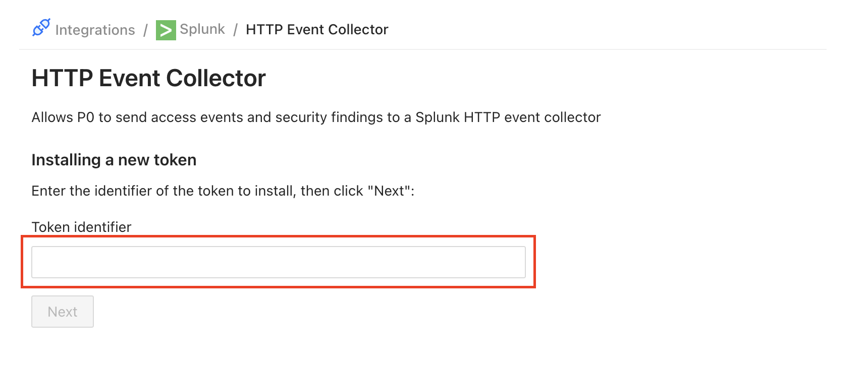
Task: Click the quoted "Next" word in instructions
Action: tap(389, 191)
